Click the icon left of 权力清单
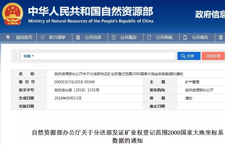The width and height of the screenshot is (225, 145). point(43,37)
